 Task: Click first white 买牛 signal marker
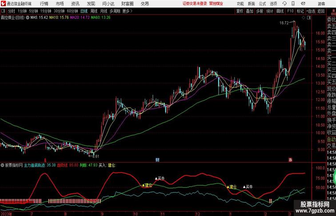160,178
